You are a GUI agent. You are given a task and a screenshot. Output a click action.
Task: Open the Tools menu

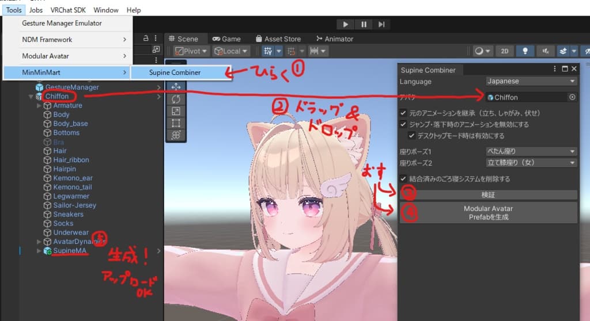point(14,10)
